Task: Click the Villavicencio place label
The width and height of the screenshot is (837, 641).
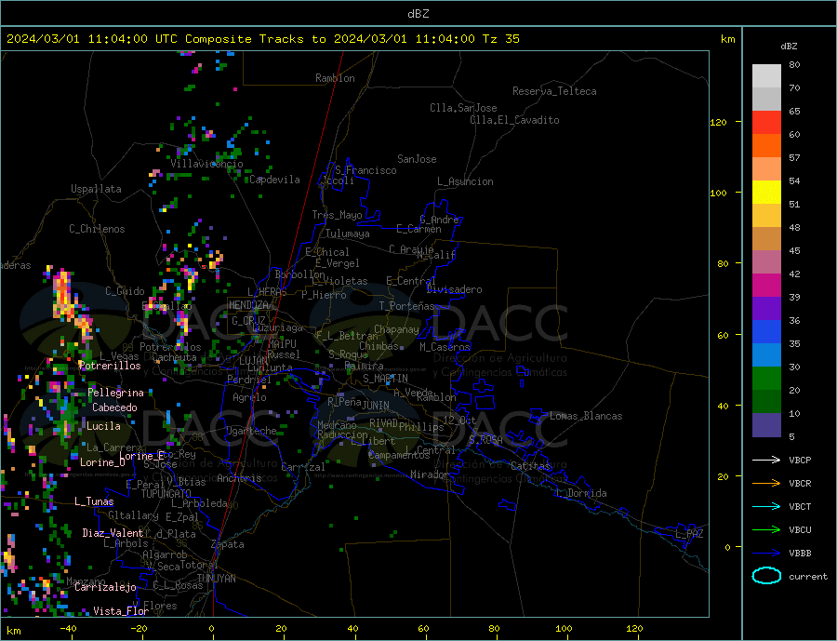Action: tap(207, 164)
